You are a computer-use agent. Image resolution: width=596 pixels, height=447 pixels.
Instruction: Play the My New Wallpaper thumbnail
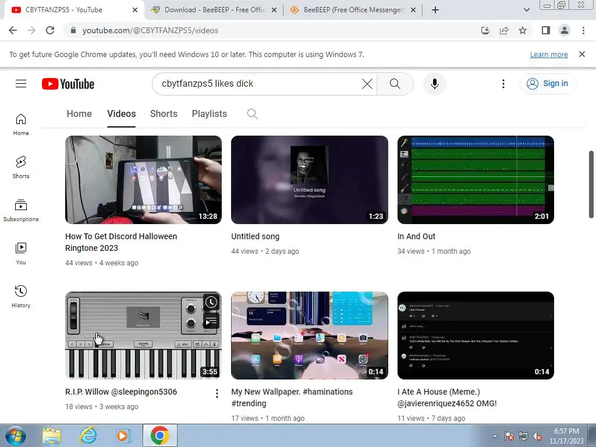tap(310, 336)
